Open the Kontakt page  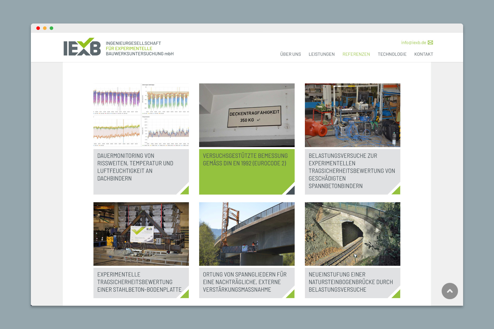tap(424, 54)
